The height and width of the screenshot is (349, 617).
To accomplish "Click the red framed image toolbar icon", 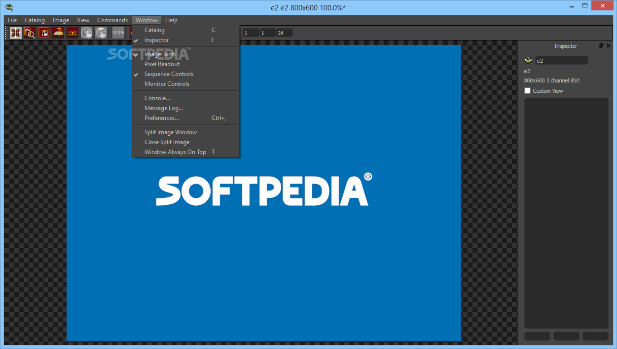I will [x=44, y=33].
